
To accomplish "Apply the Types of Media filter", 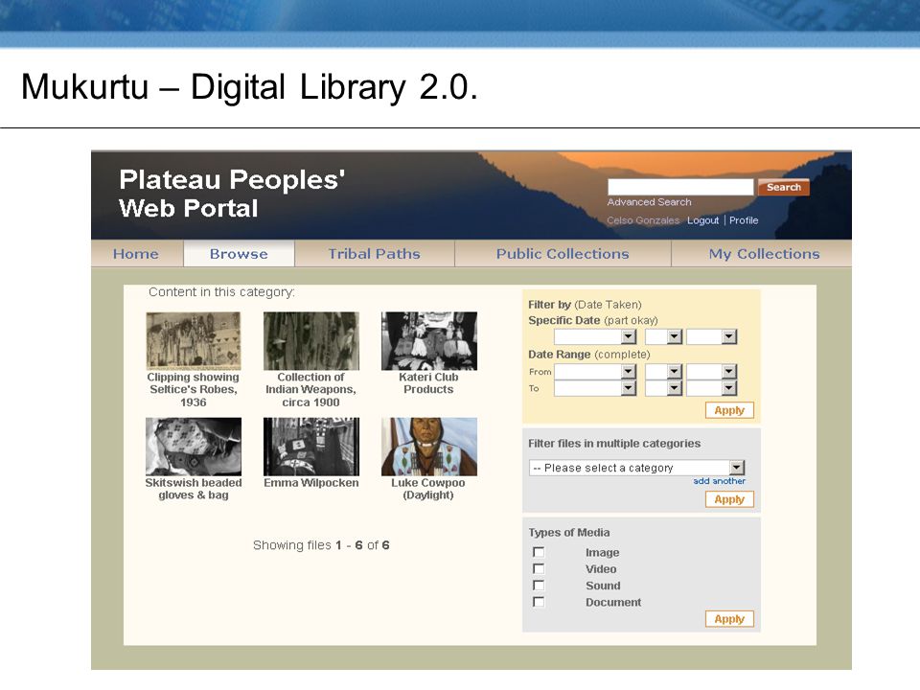I will (x=729, y=619).
